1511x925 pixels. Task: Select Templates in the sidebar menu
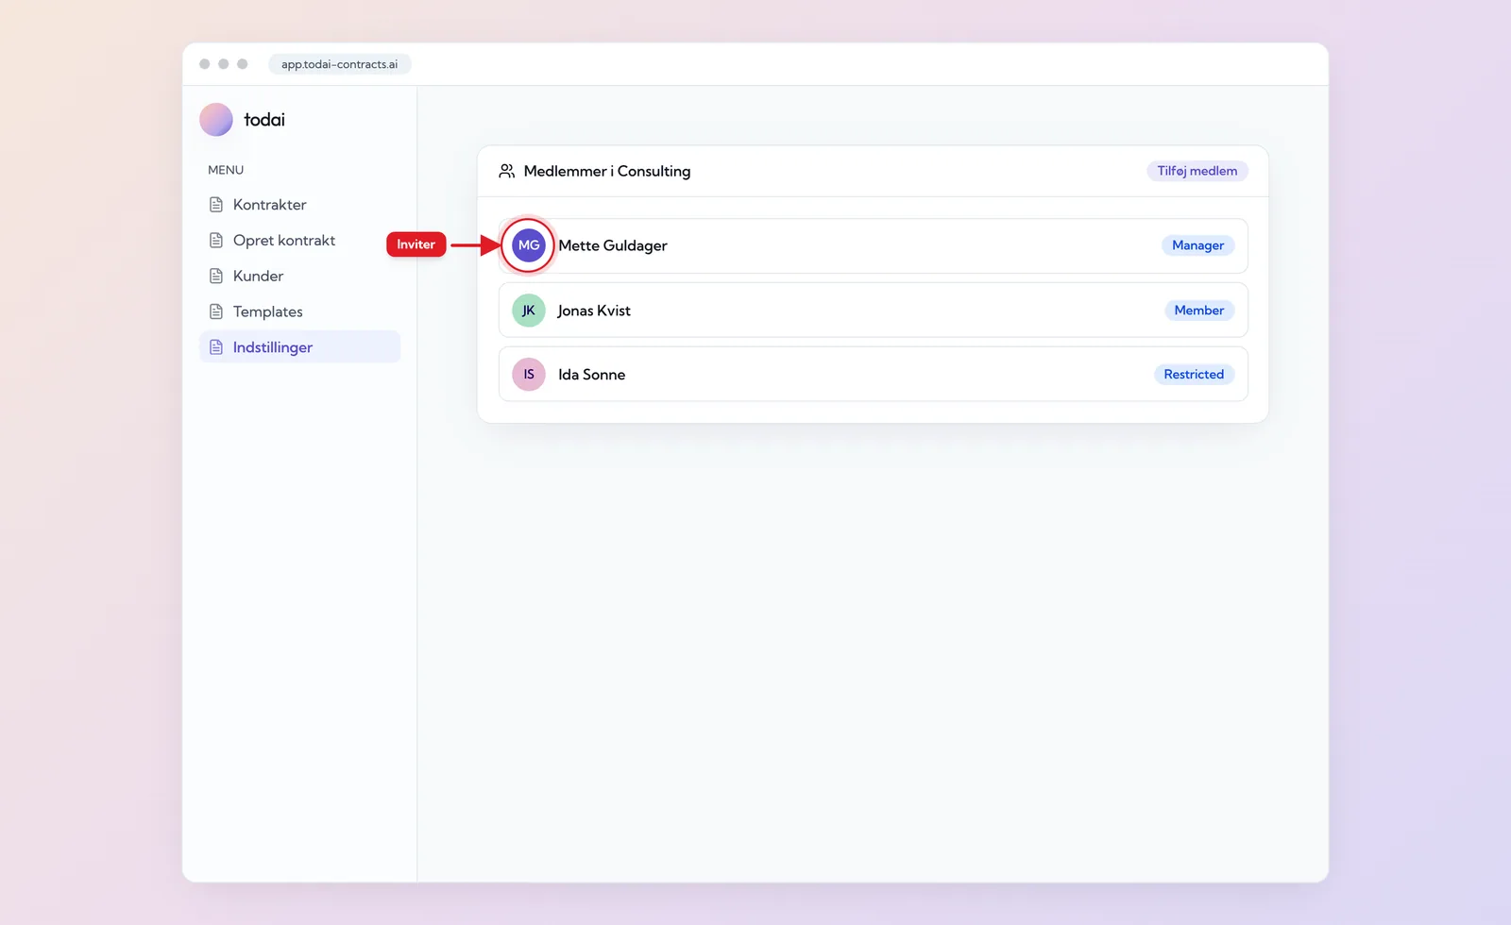click(x=299, y=311)
